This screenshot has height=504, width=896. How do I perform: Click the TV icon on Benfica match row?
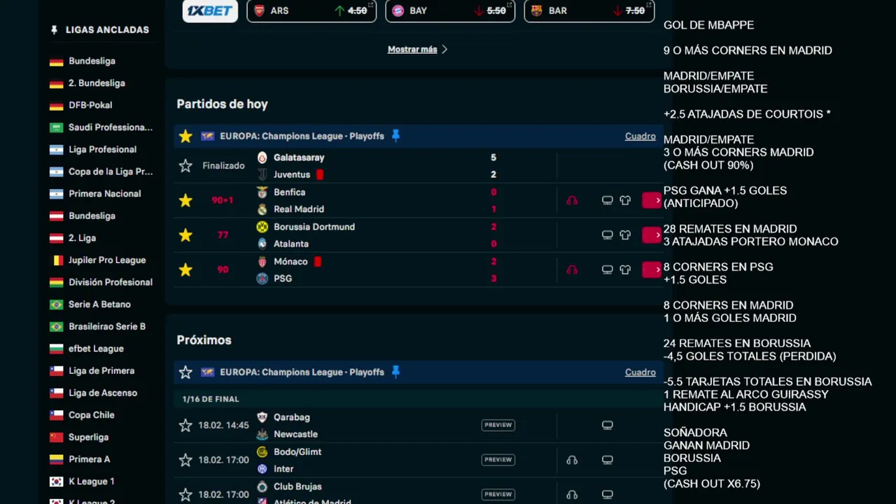pos(608,200)
